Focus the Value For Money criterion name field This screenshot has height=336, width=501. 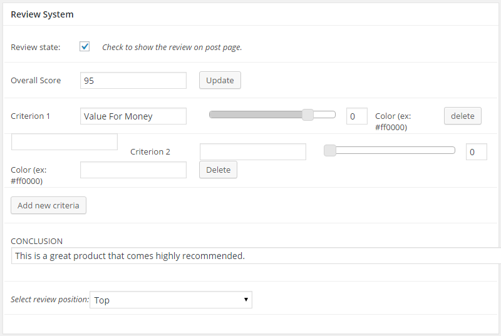pyautogui.click(x=133, y=116)
